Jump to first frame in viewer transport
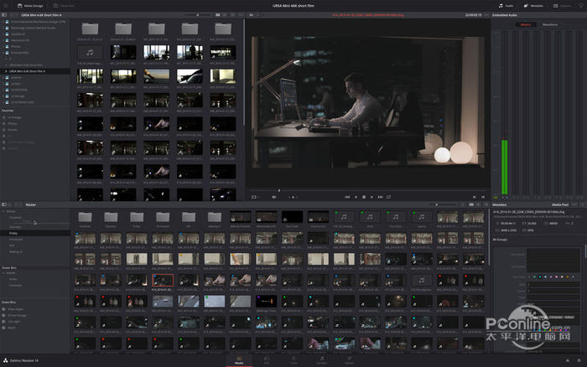The height and width of the screenshot is (367, 587). (x=346, y=196)
